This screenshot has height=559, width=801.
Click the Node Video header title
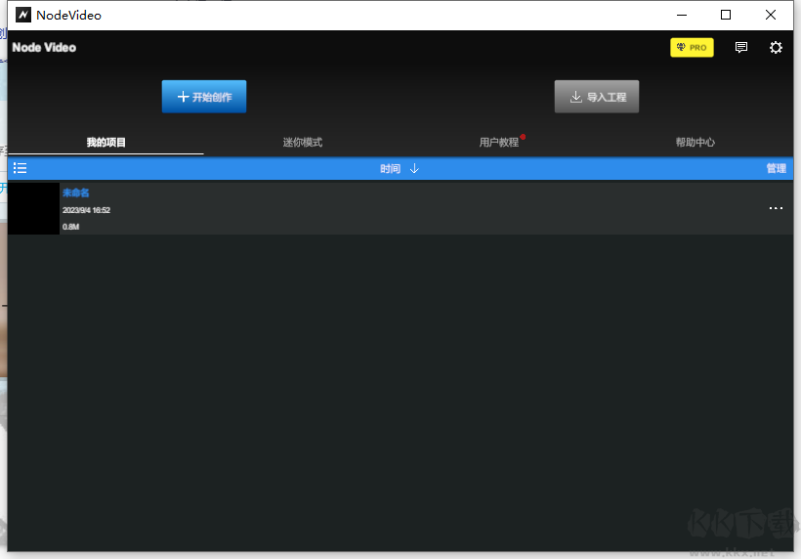point(44,48)
